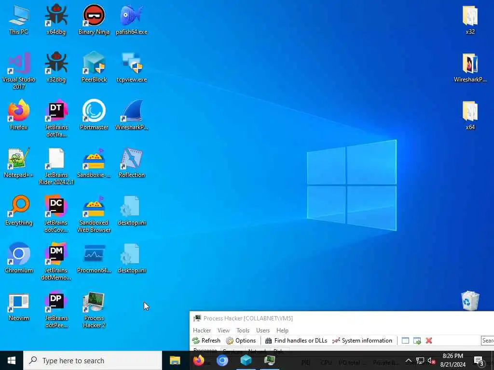Screen dimensions: 494x370
Task: Select the Reflection desktop shortcut
Action: 131,163
